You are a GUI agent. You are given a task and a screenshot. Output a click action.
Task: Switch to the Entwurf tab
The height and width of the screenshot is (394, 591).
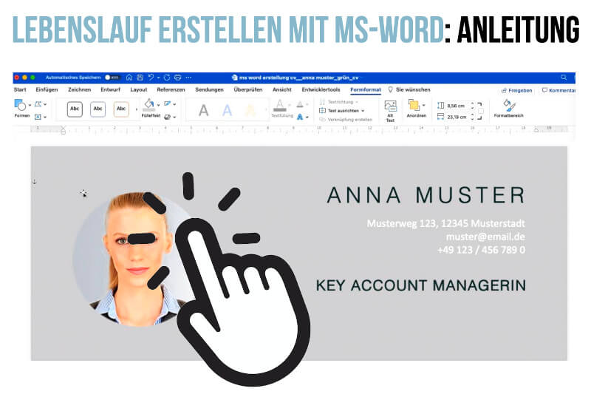(110, 89)
